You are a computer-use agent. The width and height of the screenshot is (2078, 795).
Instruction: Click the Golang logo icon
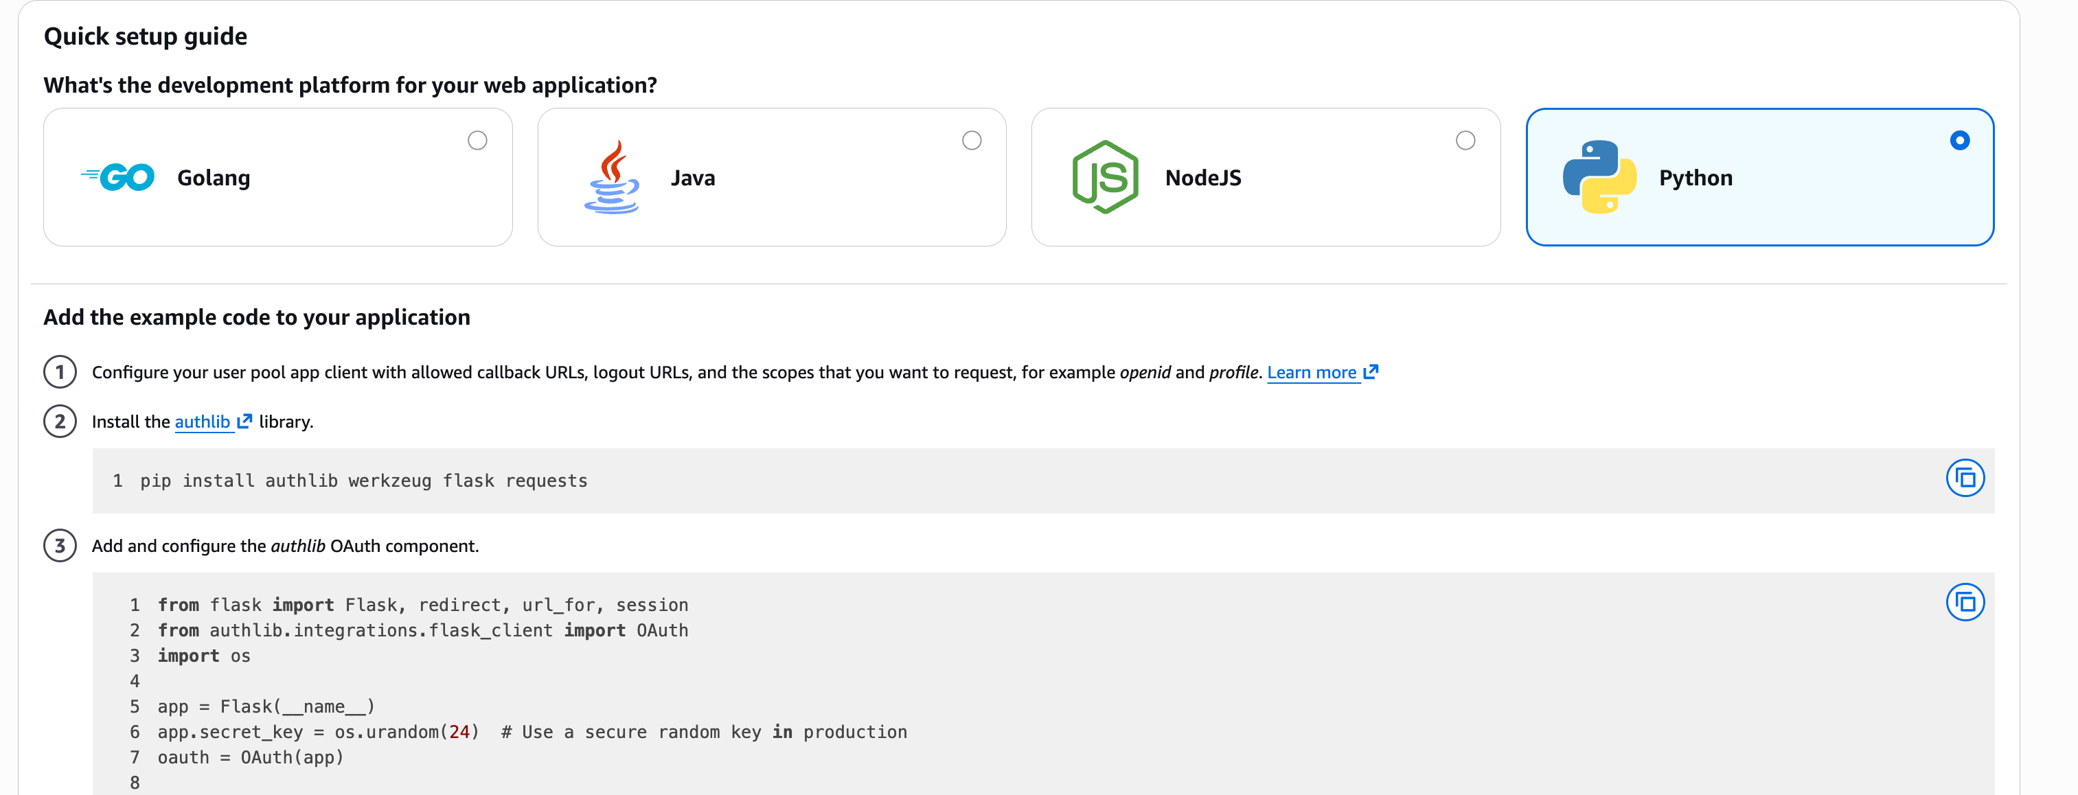pos(119,177)
